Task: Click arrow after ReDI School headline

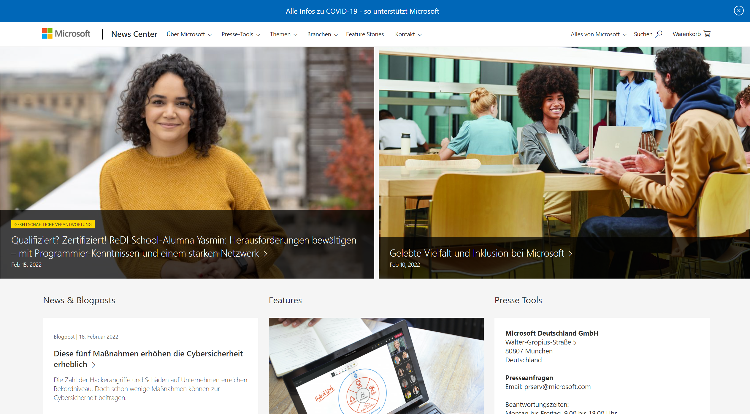Action: 265,254
